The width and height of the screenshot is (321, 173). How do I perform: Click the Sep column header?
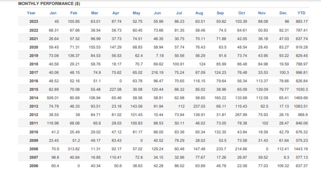click(220, 13)
